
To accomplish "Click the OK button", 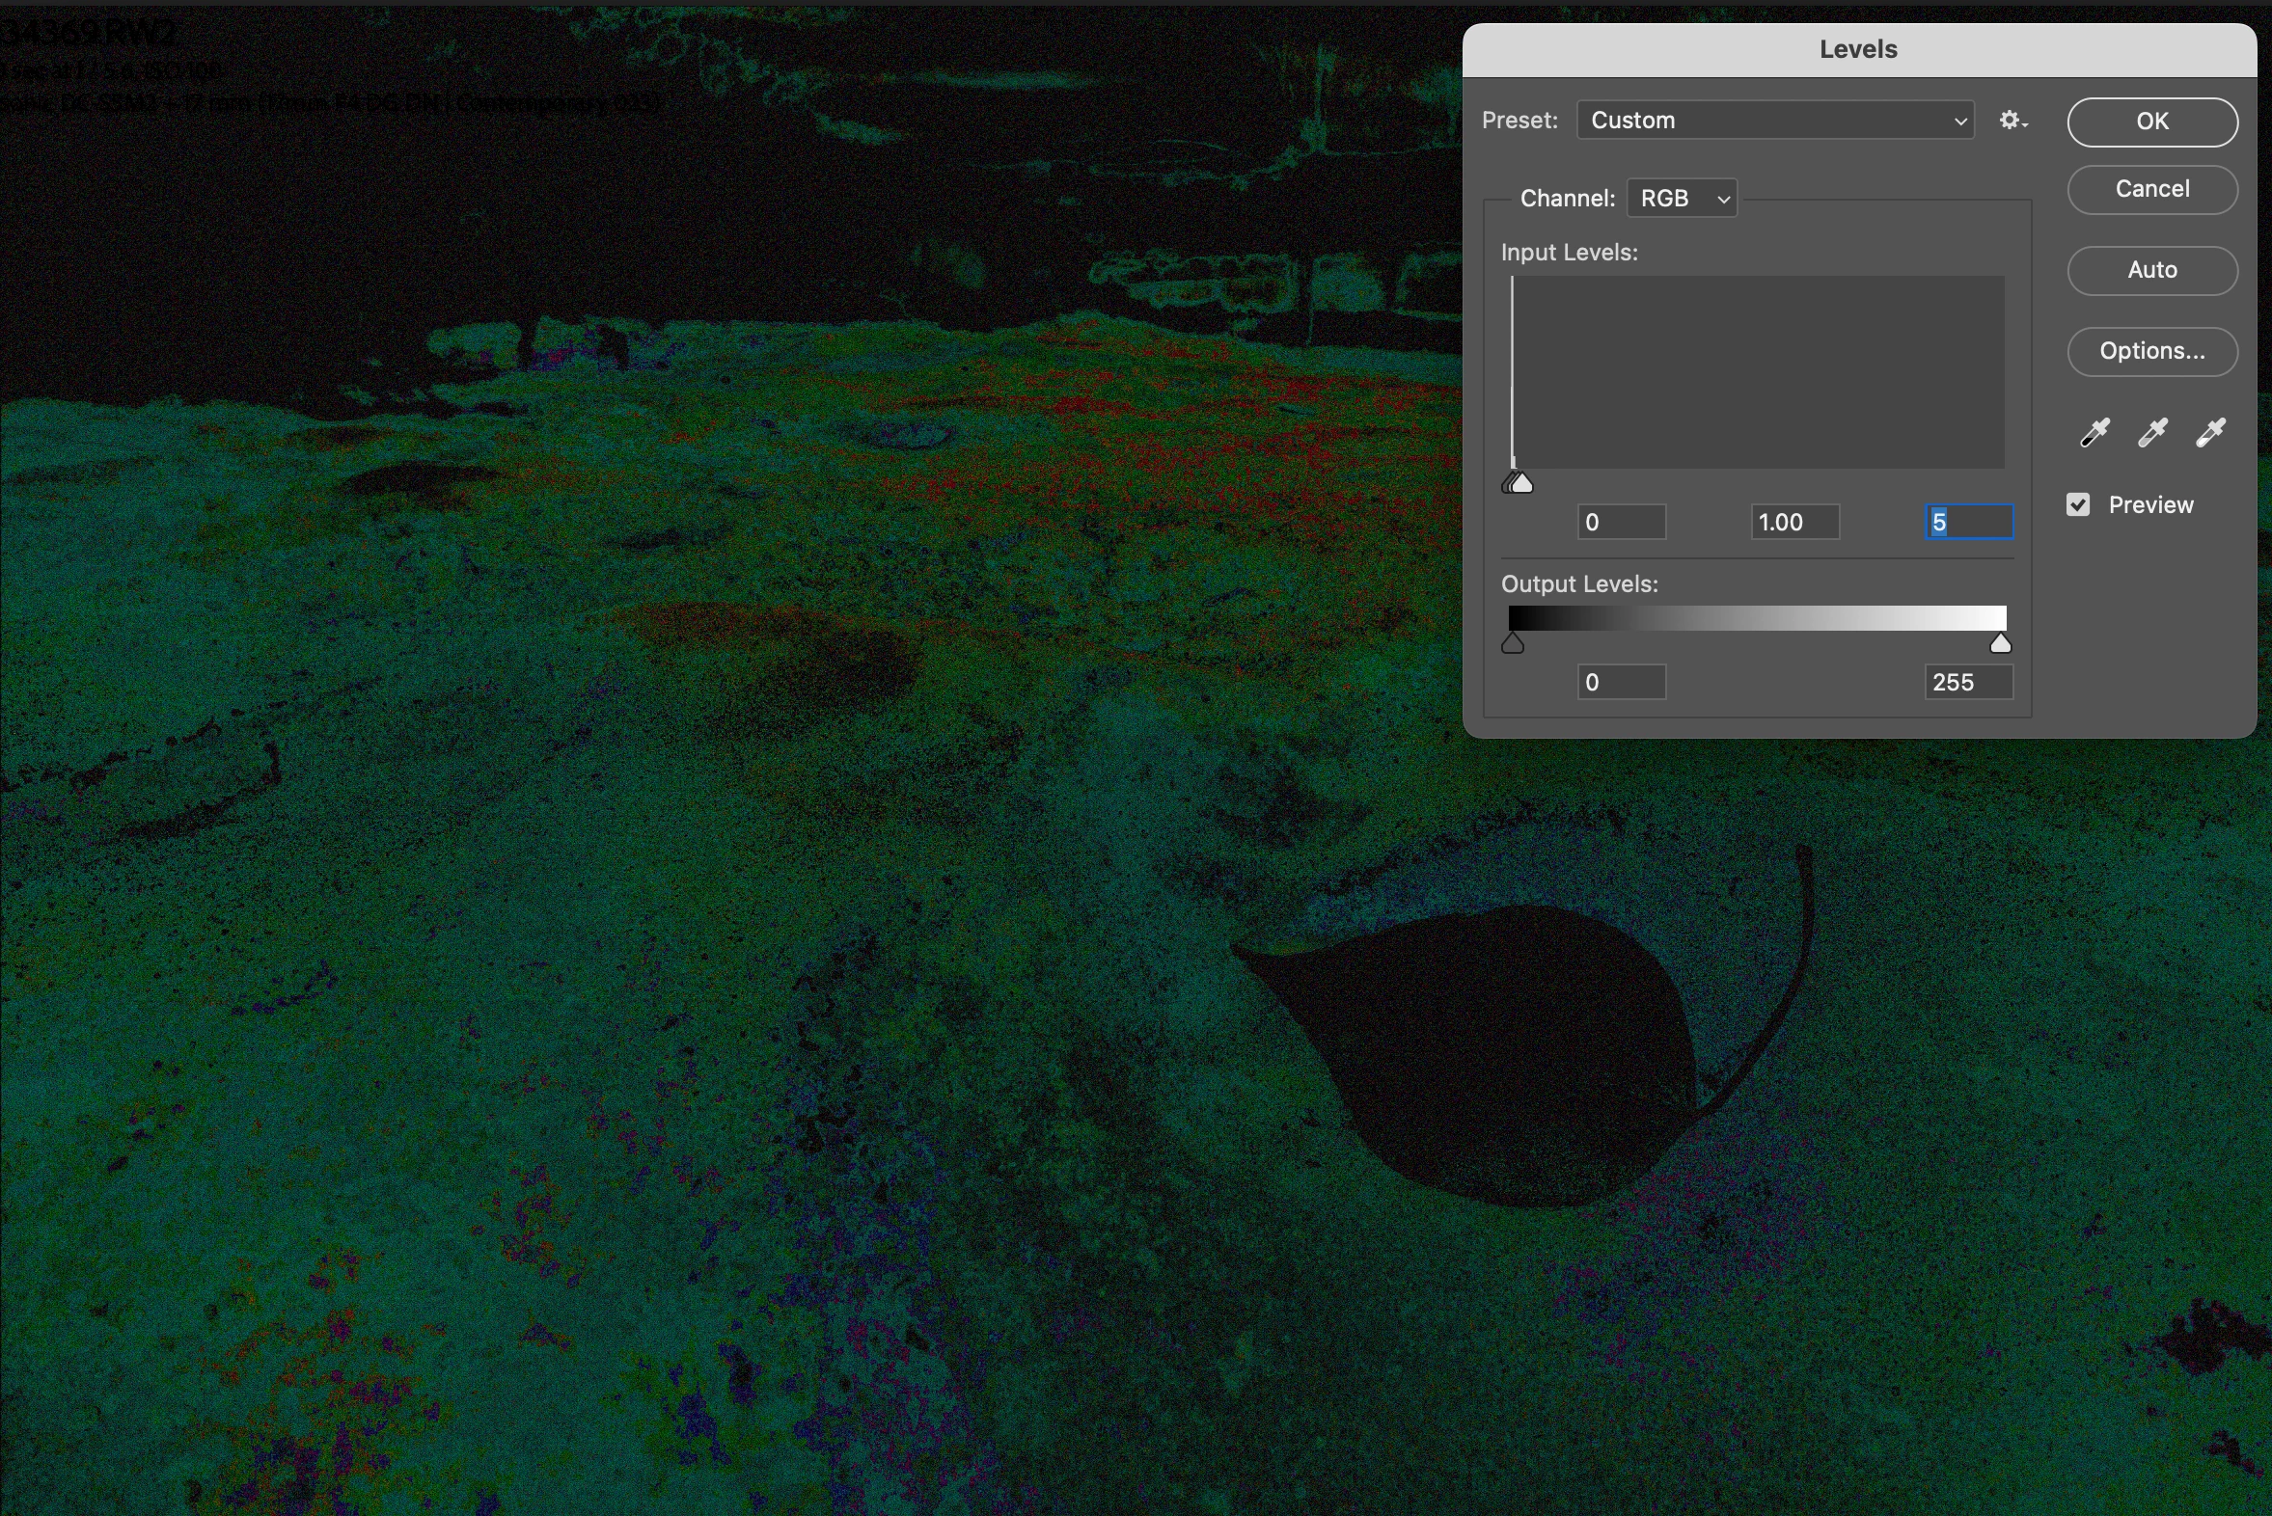I will tap(2152, 122).
